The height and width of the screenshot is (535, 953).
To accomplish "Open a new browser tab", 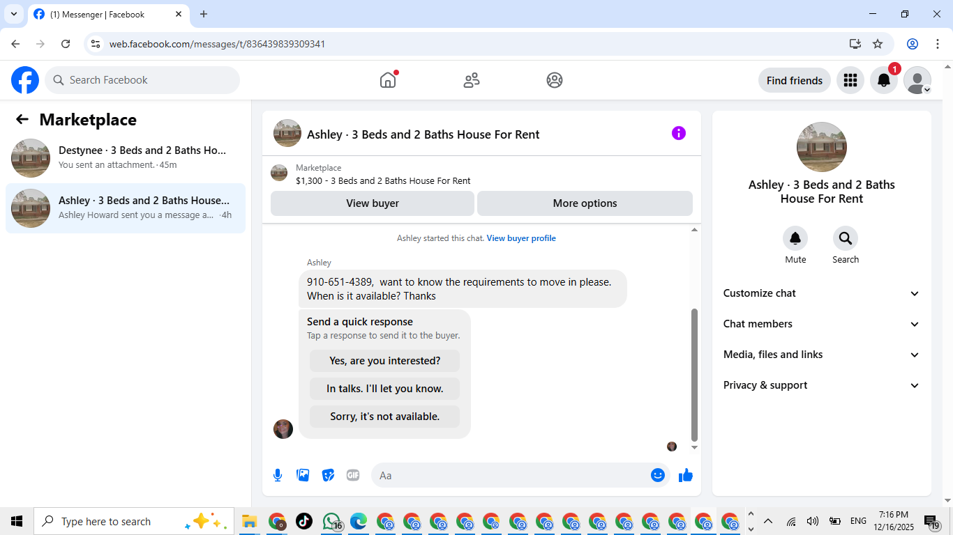I will click(204, 14).
